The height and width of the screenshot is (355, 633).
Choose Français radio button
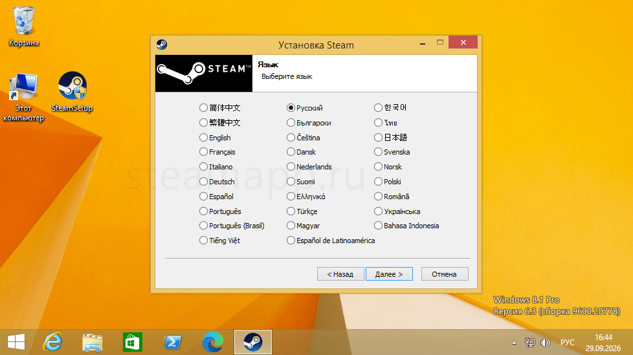point(217,152)
